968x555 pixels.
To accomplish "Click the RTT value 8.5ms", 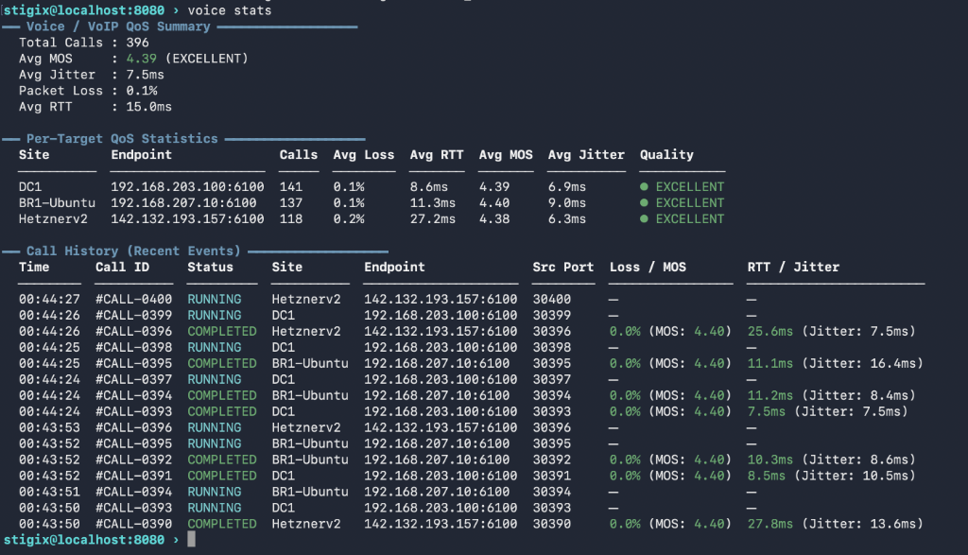I will pyautogui.click(x=766, y=476).
